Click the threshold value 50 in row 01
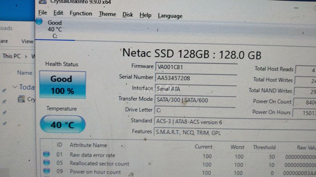The width and height of the screenshot is (316, 177). (272, 157)
